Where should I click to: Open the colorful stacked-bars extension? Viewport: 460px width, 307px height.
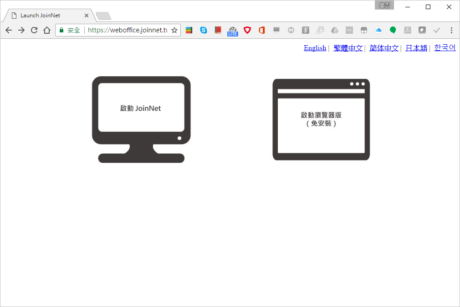click(189, 30)
